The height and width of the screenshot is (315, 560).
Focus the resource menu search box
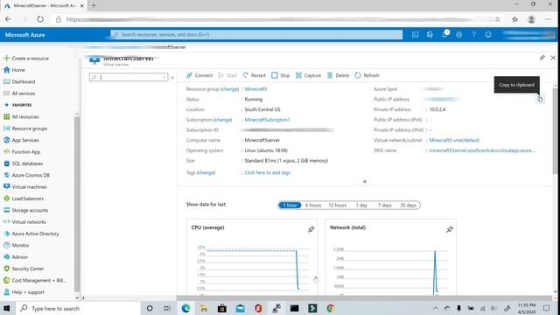(129, 77)
